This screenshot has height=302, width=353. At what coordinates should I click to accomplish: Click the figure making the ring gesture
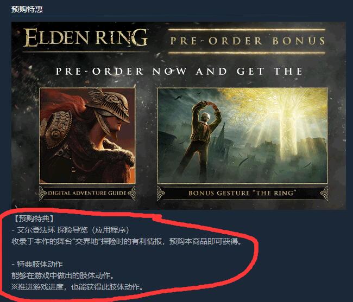[199, 139]
